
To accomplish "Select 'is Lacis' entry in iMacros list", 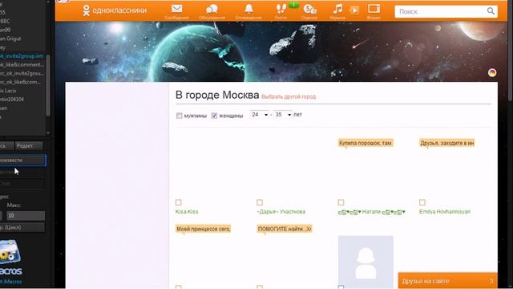I will coord(8,91).
